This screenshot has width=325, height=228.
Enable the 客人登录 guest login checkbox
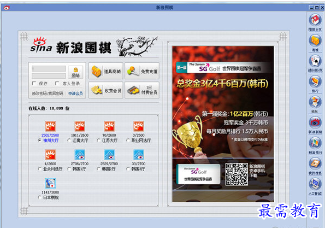click(x=57, y=83)
